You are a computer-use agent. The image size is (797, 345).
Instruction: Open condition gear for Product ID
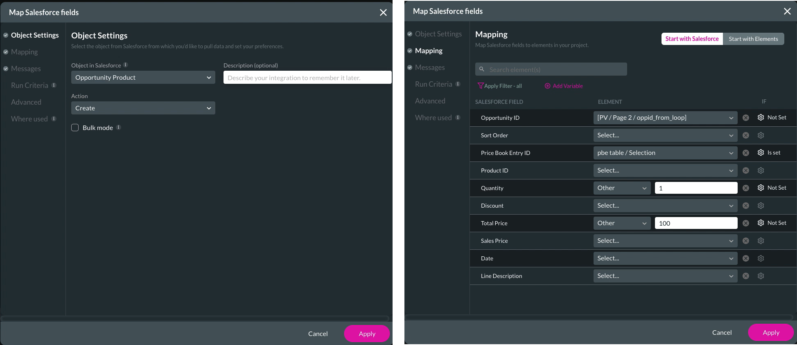(x=761, y=170)
